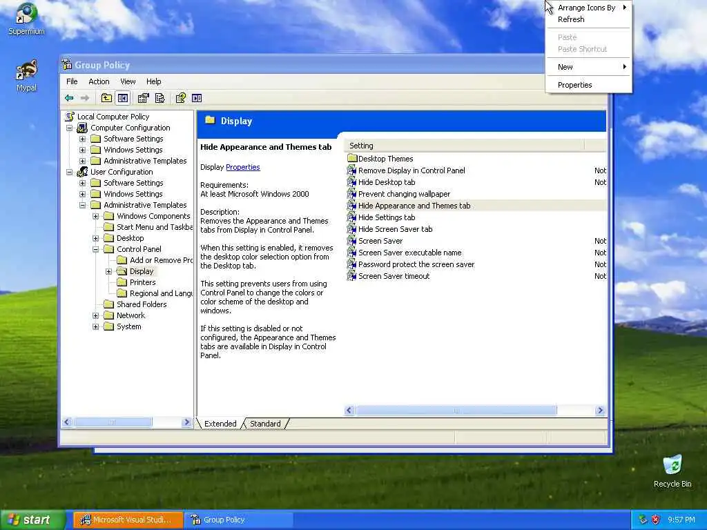The height and width of the screenshot is (530, 707).
Task: Click tree pane right scroll arrow
Action: (x=186, y=422)
